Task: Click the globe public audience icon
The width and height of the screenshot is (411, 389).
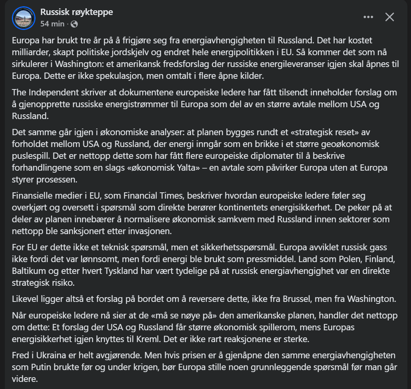Action: [x=74, y=24]
